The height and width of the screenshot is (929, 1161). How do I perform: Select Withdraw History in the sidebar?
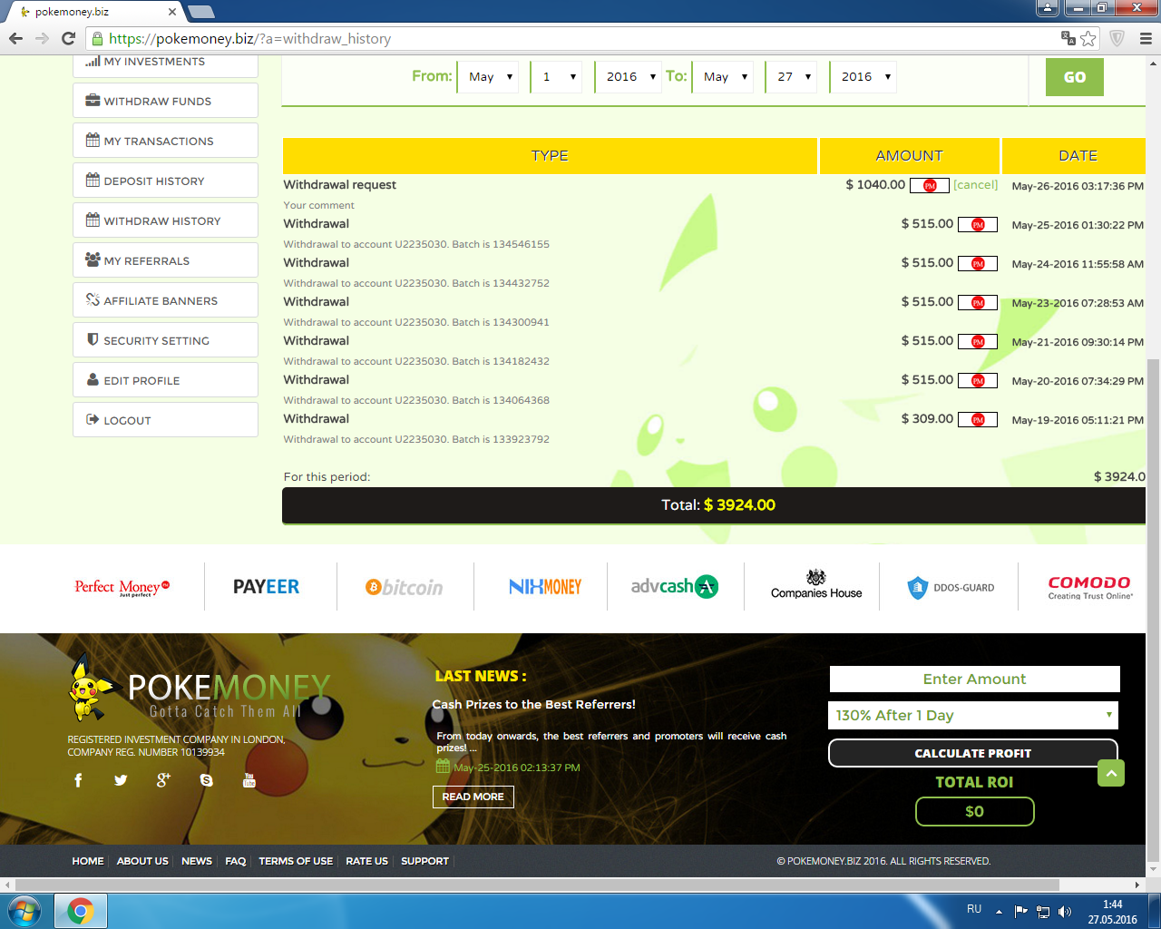pos(165,220)
